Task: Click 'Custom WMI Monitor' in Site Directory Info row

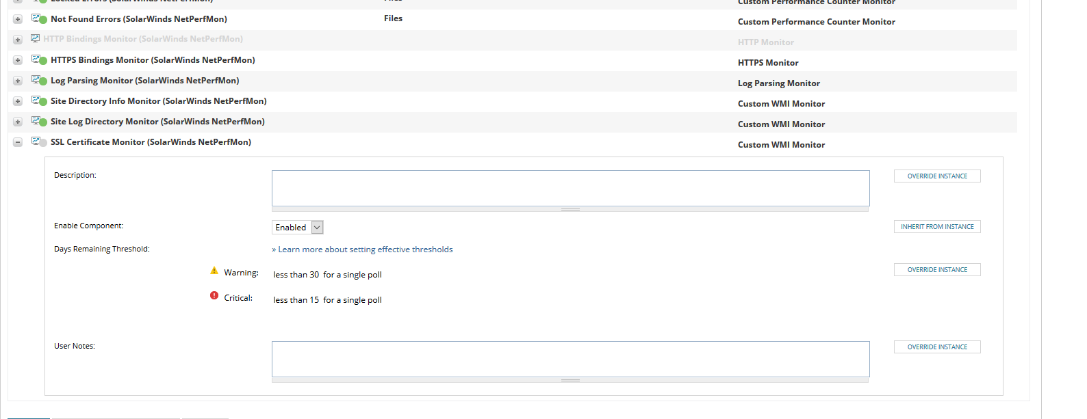Action: click(x=781, y=104)
